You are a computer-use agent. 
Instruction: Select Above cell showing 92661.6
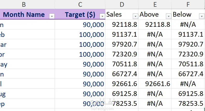tap(158, 84)
